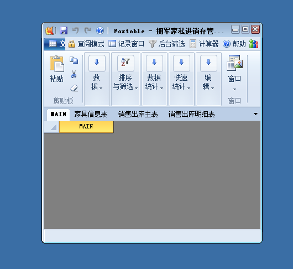293x269 pixels.
Task: Switch to 家具信息表 tab
Action: click(x=91, y=114)
